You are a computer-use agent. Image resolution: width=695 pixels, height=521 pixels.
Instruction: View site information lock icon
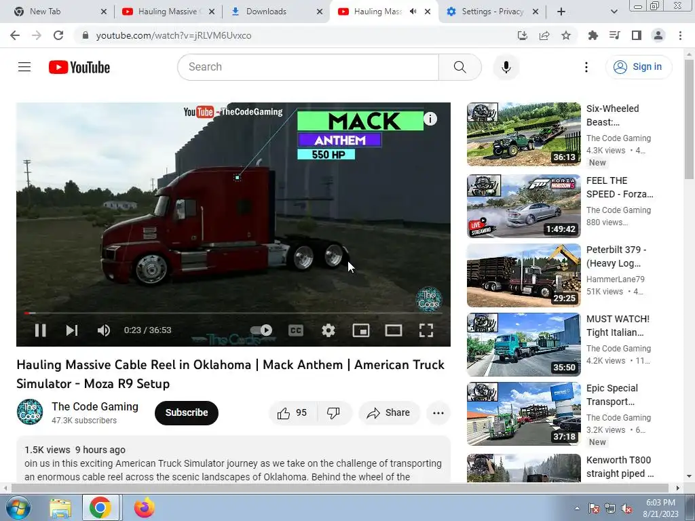86,35
